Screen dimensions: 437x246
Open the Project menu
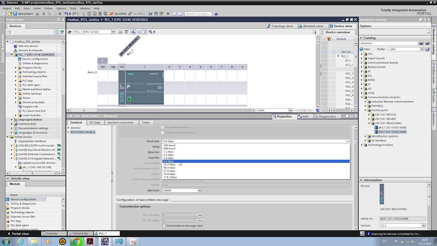pos(7,8)
